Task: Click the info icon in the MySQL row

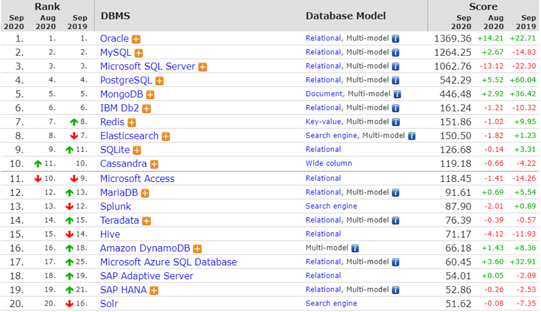Action: tap(396, 52)
